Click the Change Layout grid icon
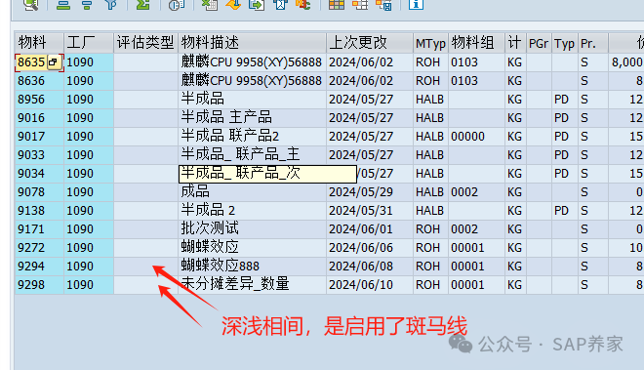Screen dimensions: 644x370 coord(337,4)
